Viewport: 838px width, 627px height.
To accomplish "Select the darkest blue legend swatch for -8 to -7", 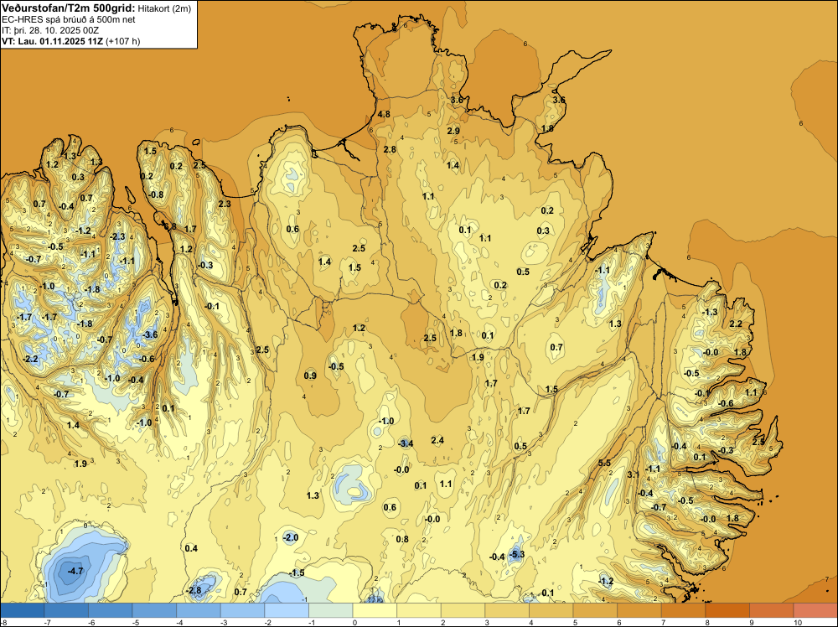I will 23,610.
